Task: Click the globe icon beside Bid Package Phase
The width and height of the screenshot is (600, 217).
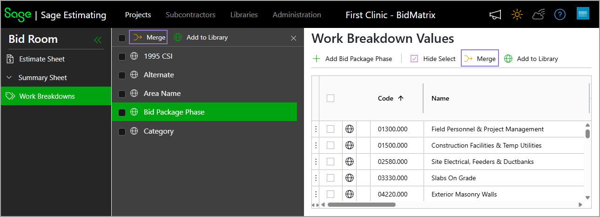Action: coord(134,112)
